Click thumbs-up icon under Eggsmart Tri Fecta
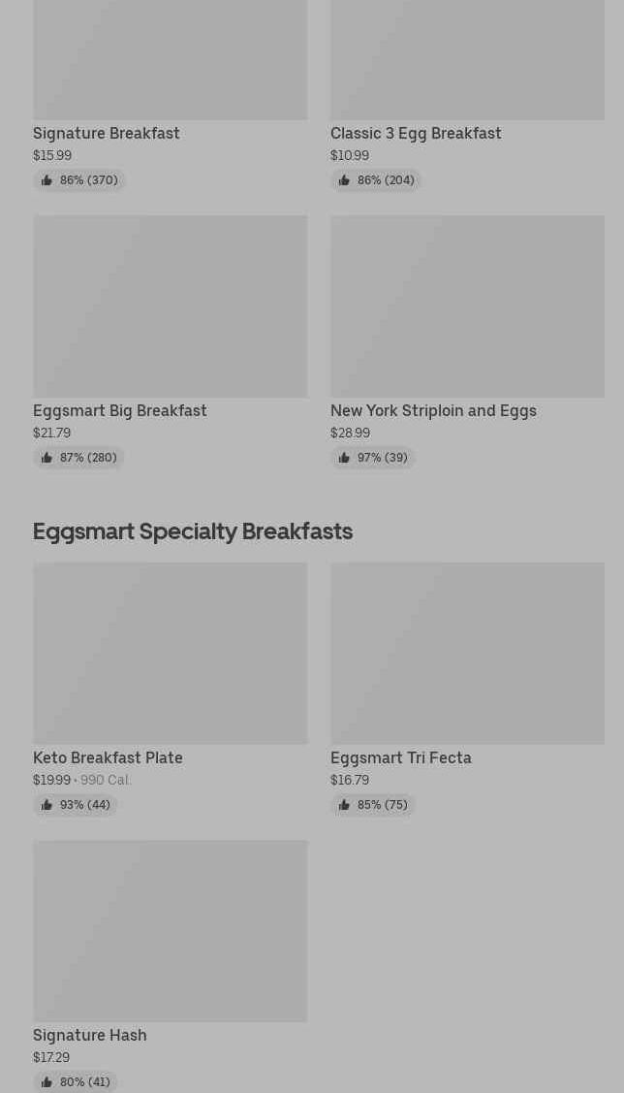This screenshot has height=1093, width=624. coord(344,805)
